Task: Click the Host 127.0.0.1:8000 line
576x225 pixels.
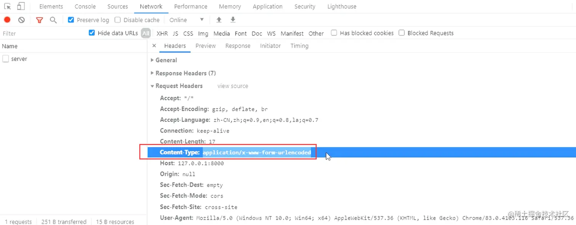Action: [x=192, y=163]
